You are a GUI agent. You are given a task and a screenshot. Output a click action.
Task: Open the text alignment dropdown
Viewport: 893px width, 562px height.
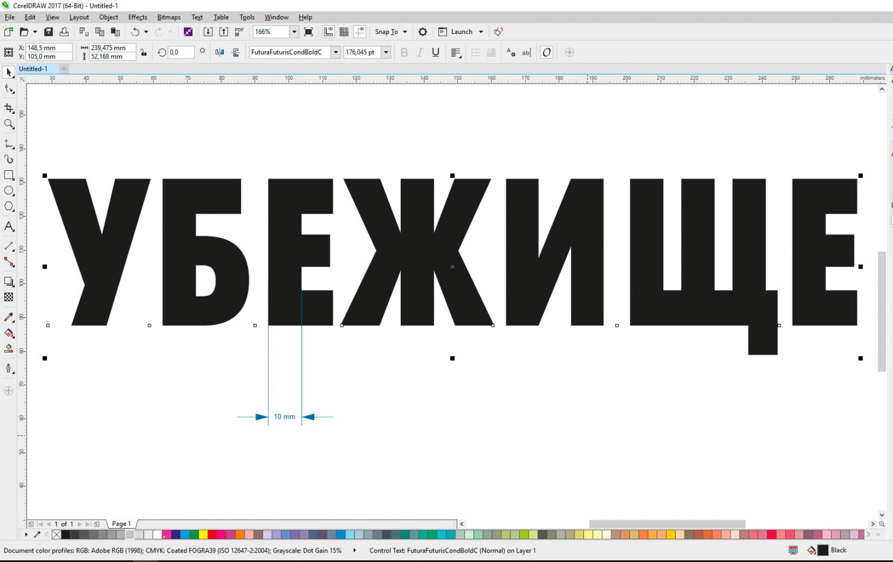pyautogui.click(x=456, y=52)
